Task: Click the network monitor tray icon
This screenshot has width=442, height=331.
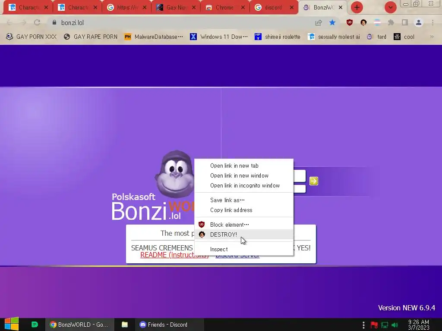Action: pos(385,325)
